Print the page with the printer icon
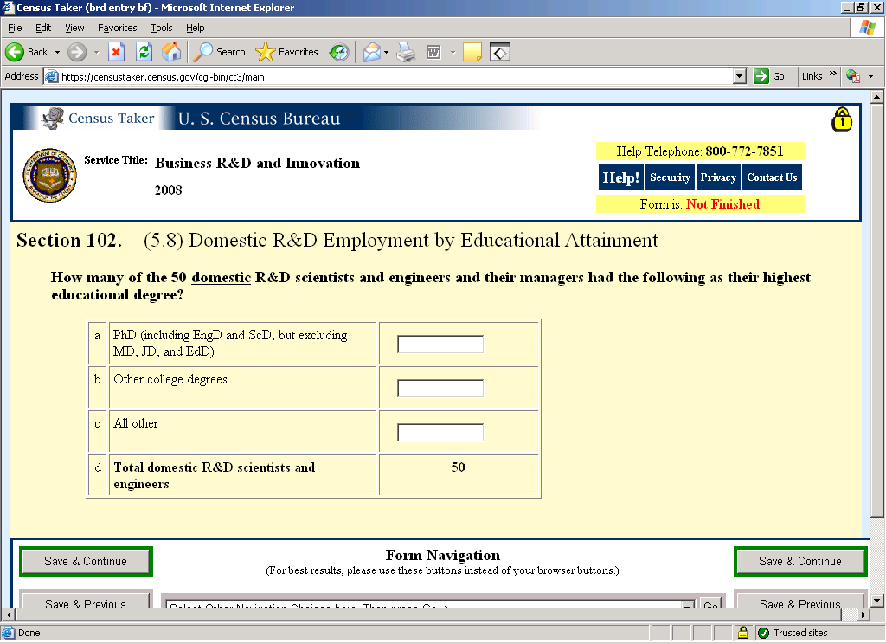The image size is (886, 644). (406, 52)
